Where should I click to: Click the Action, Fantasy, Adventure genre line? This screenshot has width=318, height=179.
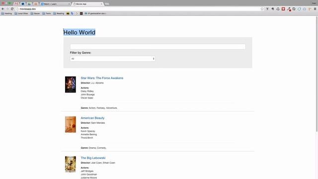point(99,108)
